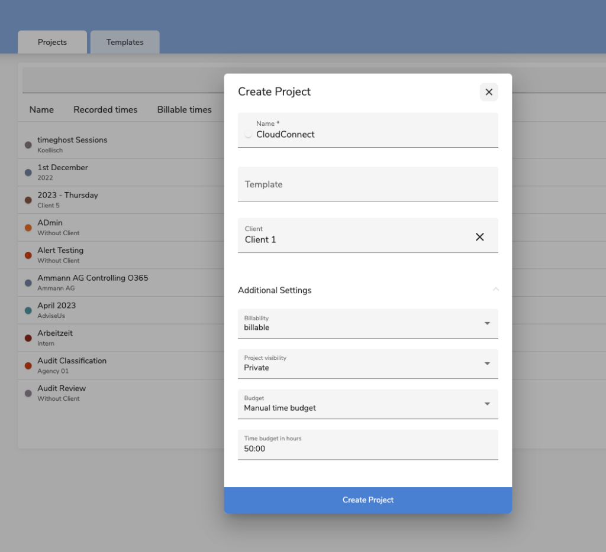Open the Budget type dropdown

pos(486,404)
